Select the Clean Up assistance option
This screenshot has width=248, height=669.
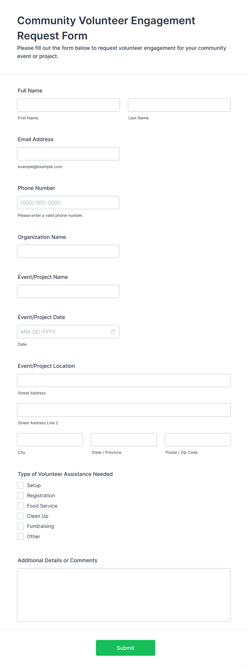[21, 516]
